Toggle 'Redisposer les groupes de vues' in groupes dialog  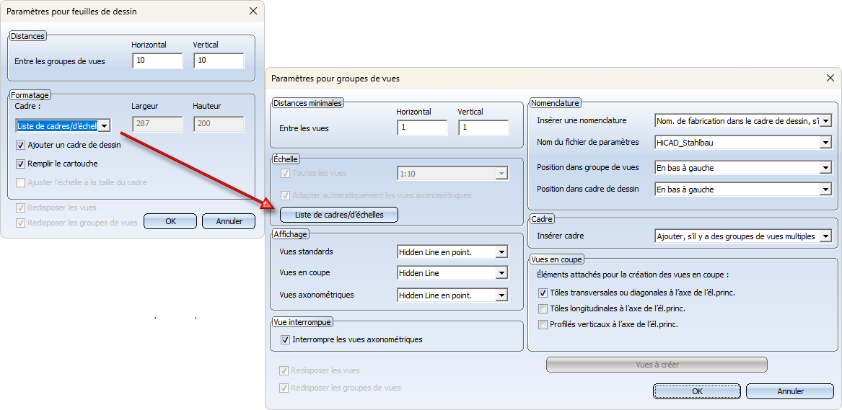coord(284,388)
